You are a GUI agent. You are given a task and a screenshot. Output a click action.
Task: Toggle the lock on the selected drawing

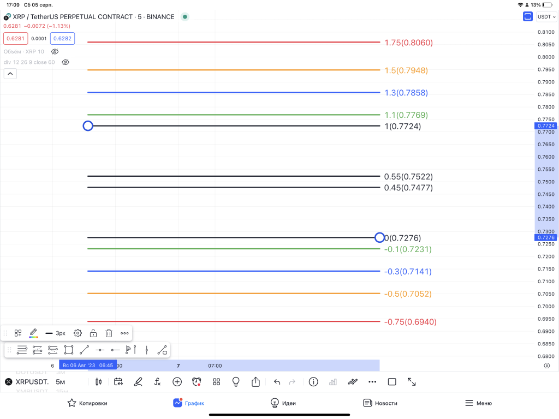pyautogui.click(x=93, y=333)
